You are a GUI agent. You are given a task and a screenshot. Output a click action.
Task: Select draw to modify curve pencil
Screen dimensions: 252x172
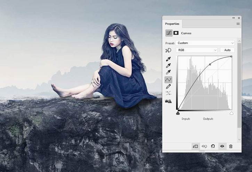point(169,87)
